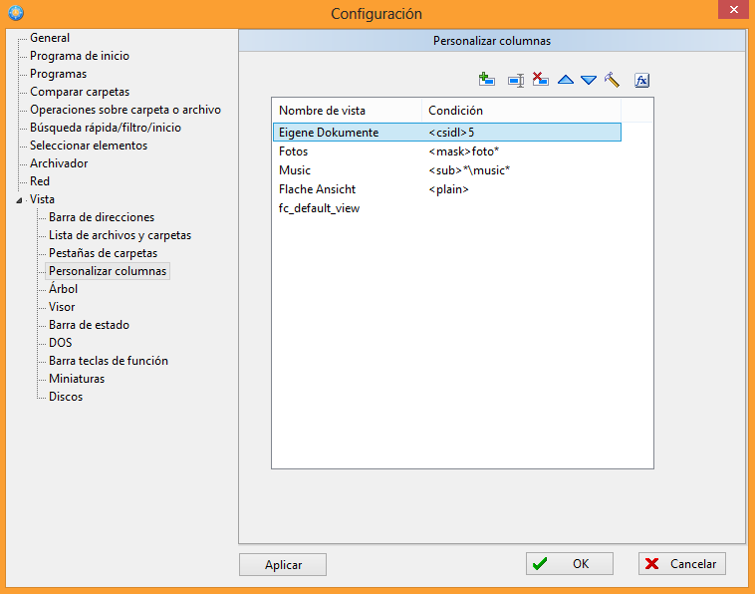Open Discos settings page
Screen dimensions: 755x594
point(66,397)
